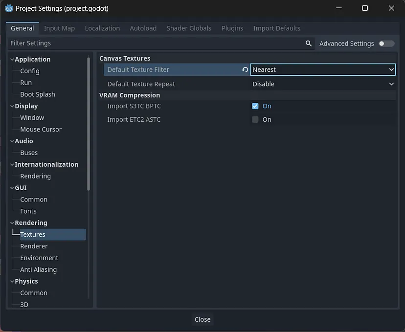Select Renderer in the tree
The image size is (405, 332).
tap(34, 246)
